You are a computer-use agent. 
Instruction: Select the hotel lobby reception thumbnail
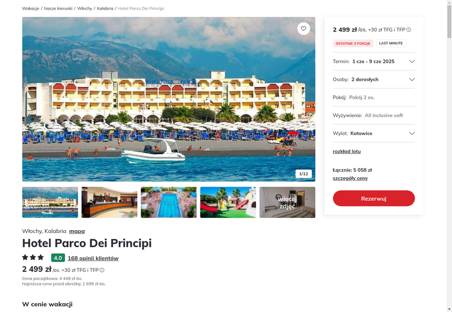tap(109, 203)
